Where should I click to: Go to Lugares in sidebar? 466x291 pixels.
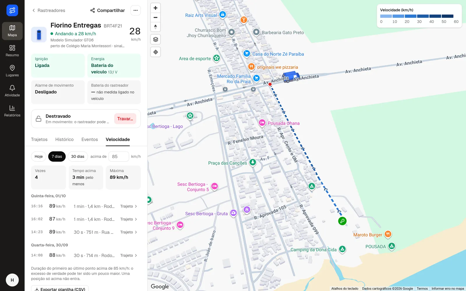(x=12, y=71)
